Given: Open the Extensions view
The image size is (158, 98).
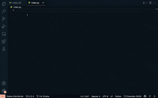Looking at the screenshot, I should click(x=4, y=41).
